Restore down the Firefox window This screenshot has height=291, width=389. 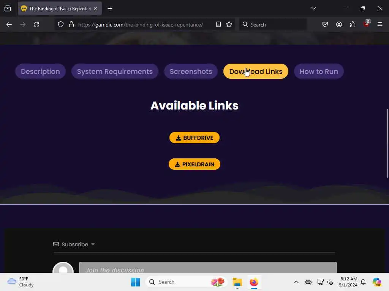point(363,8)
